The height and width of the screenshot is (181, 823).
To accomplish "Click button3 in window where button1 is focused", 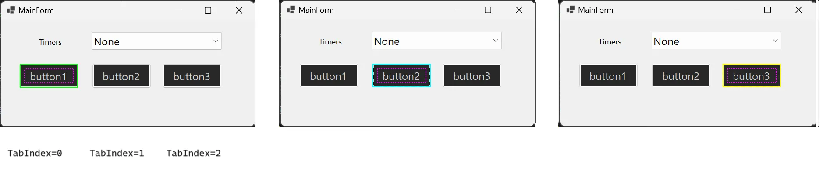I will pos(192,76).
